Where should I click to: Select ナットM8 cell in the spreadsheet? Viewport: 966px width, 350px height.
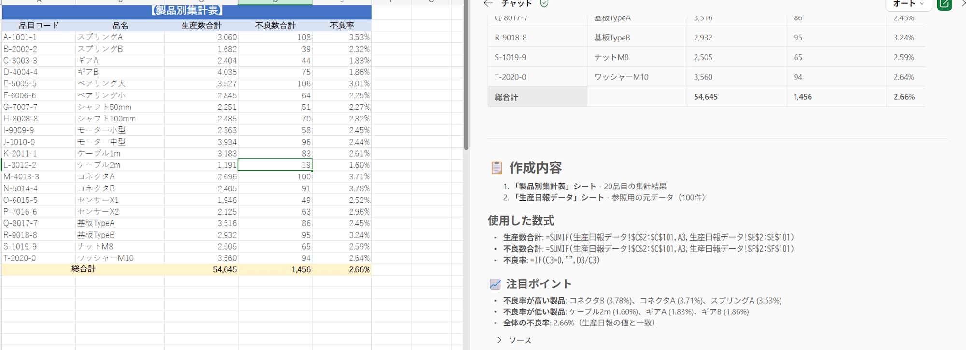coord(120,246)
